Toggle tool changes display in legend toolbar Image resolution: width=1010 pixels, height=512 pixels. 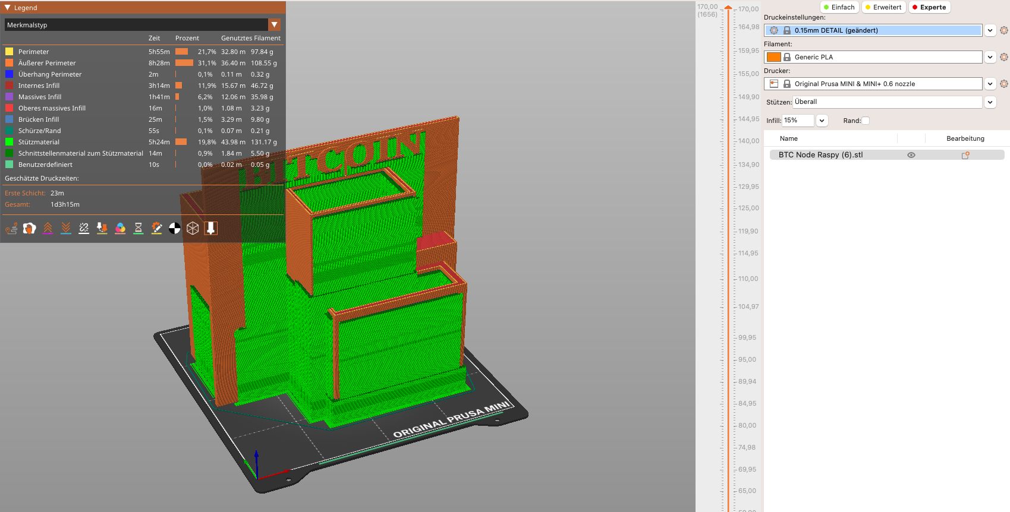(102, 228)
